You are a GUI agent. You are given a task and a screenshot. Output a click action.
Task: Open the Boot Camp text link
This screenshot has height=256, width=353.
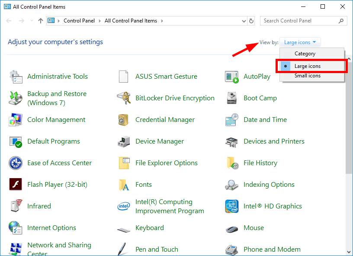tap(260, 98)
